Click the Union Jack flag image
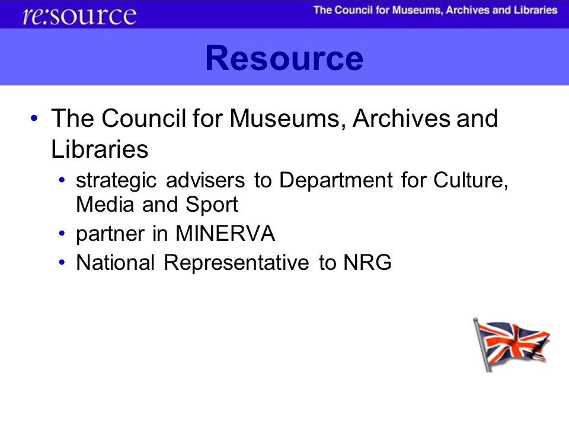The image size is (569, 427). point(512,345)
